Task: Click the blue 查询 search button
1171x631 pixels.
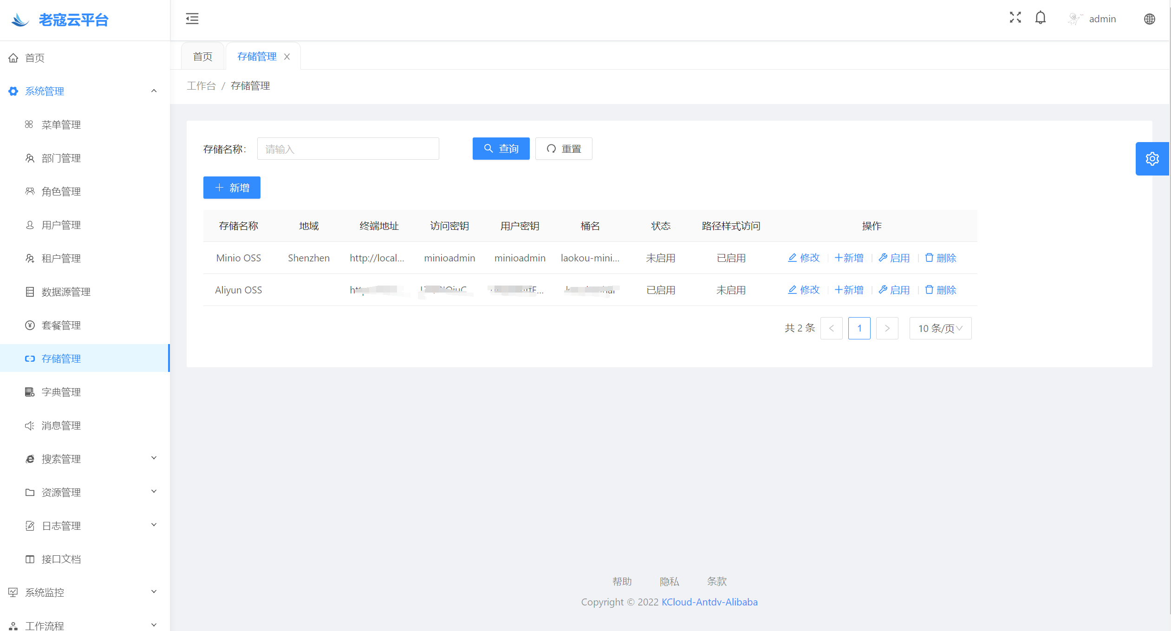Action: coord(501,149)
